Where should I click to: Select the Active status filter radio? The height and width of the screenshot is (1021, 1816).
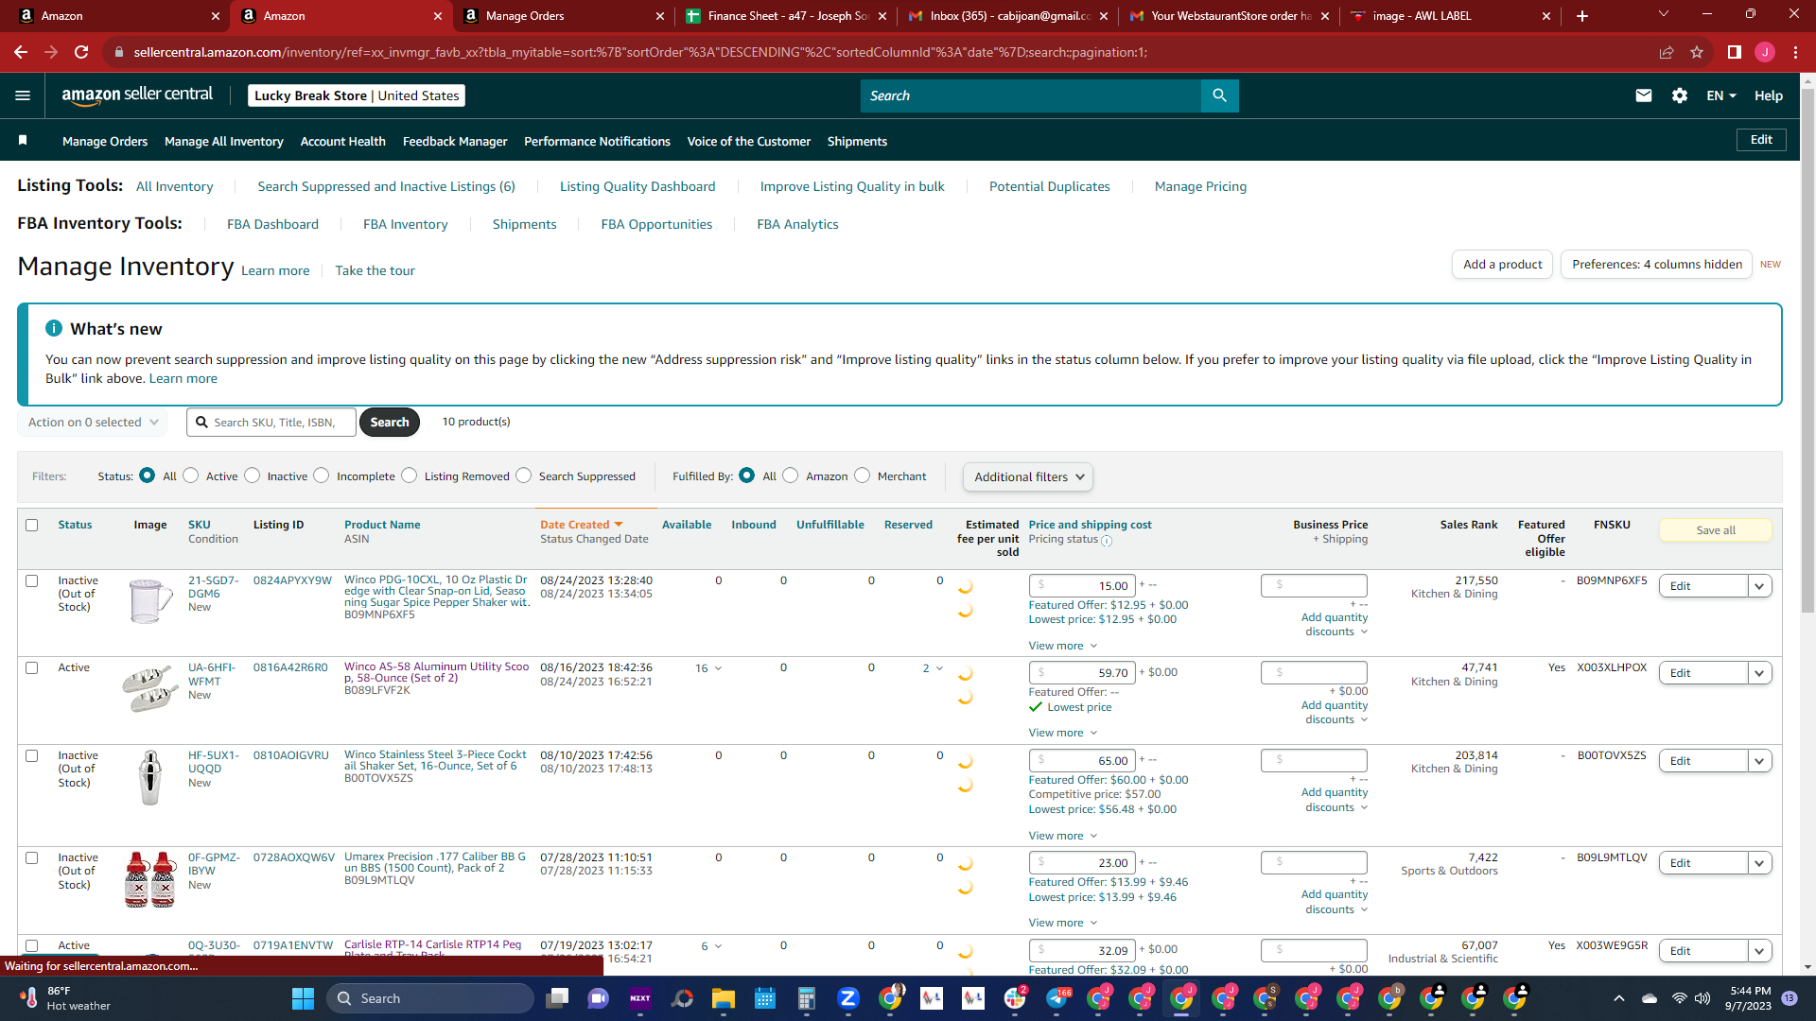click(191, 476)
